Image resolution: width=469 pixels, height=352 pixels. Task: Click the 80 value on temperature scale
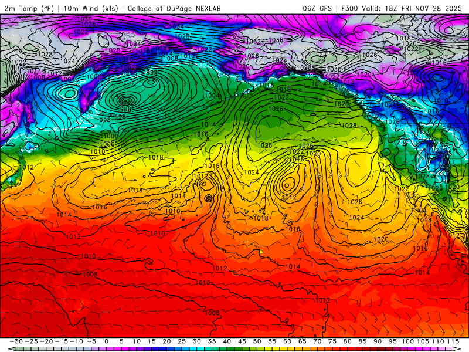pos(347,341)
